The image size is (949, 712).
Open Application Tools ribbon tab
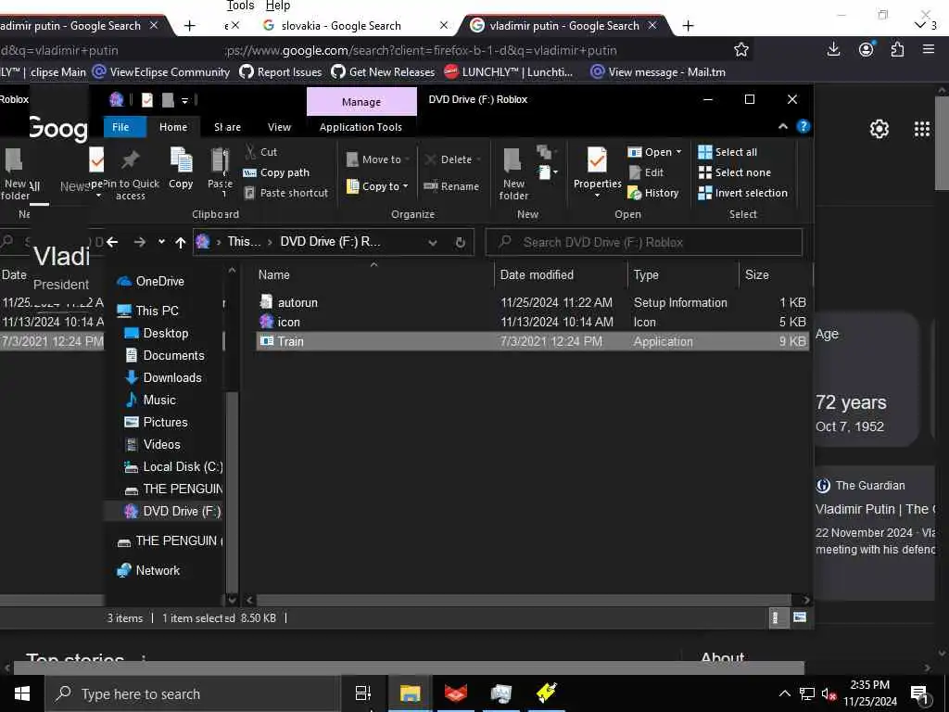click(361, 127)
